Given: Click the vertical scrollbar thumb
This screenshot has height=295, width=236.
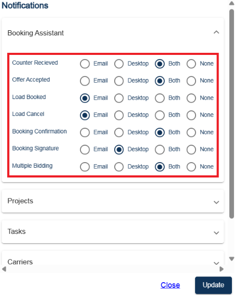Looking at the screenshot, I should point(232,114).
